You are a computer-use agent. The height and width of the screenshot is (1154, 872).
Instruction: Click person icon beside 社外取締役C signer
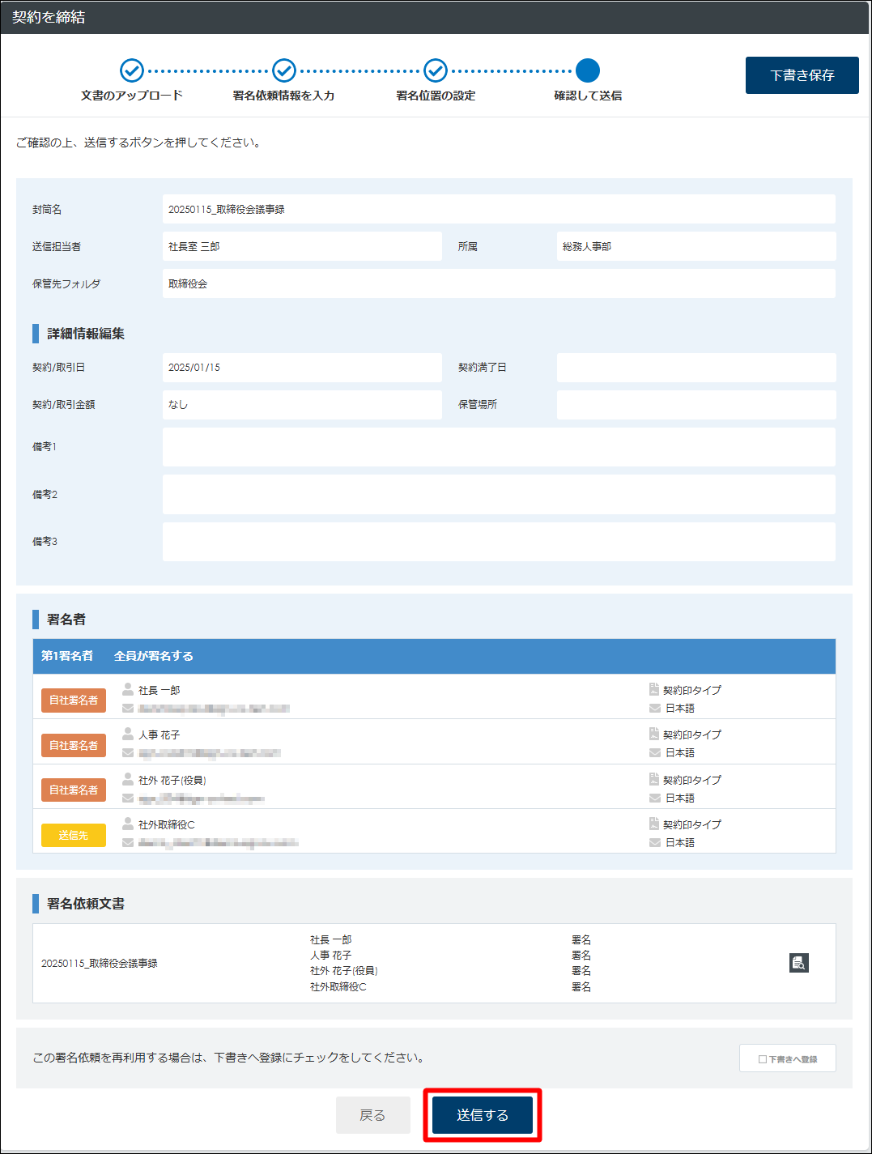[128, 824]
